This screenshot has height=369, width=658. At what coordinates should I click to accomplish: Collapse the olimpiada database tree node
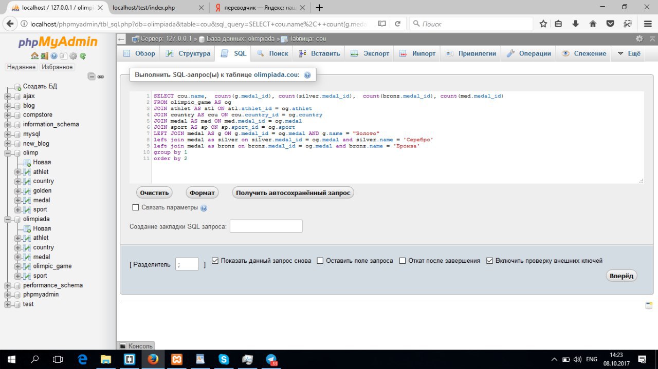8,219
